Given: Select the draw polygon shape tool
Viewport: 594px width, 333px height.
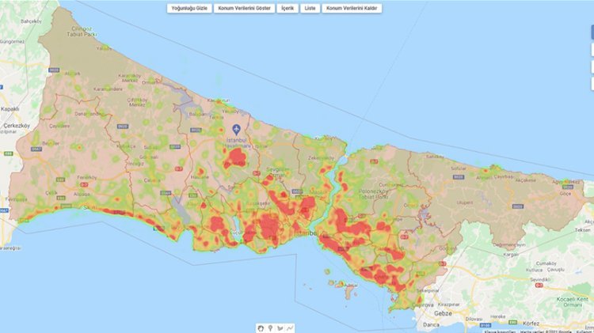Looking at the screenshot, I should (280, 328).
